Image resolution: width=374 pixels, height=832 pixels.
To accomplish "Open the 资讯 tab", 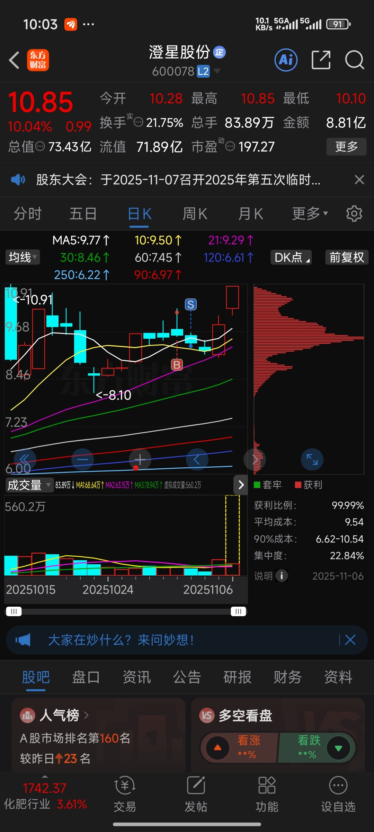I will (137, 677).
